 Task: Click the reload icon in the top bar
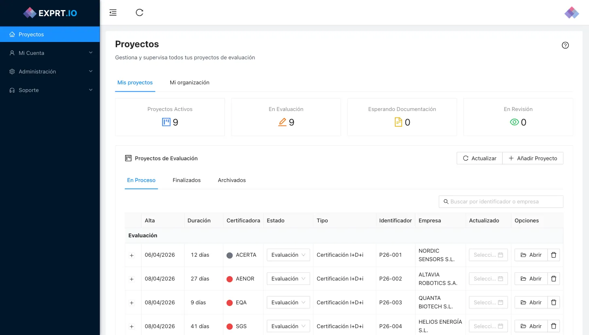[140, 13]
